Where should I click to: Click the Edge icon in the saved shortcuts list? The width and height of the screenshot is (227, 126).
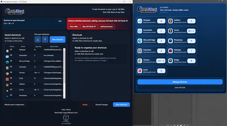(7, 62)
